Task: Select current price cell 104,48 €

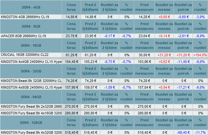Action: point(71,62)
